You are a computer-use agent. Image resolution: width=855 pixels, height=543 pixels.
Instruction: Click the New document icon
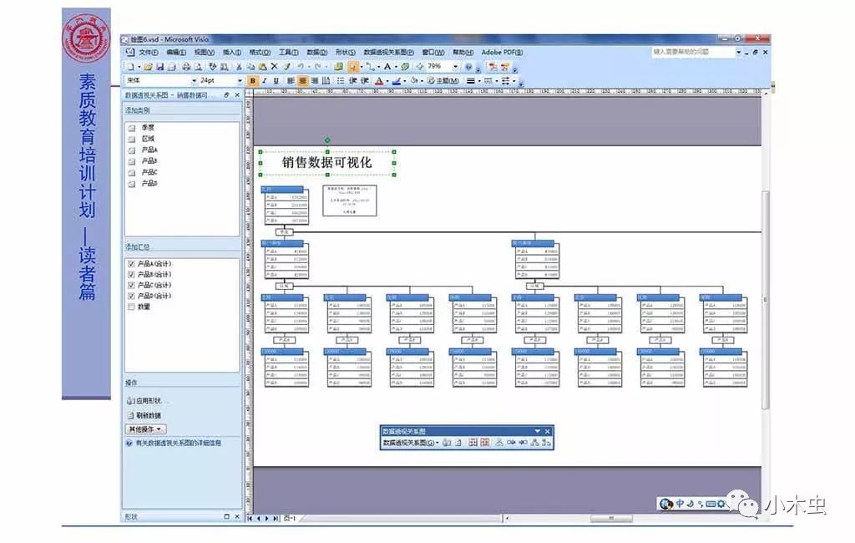tap(130, 67)
